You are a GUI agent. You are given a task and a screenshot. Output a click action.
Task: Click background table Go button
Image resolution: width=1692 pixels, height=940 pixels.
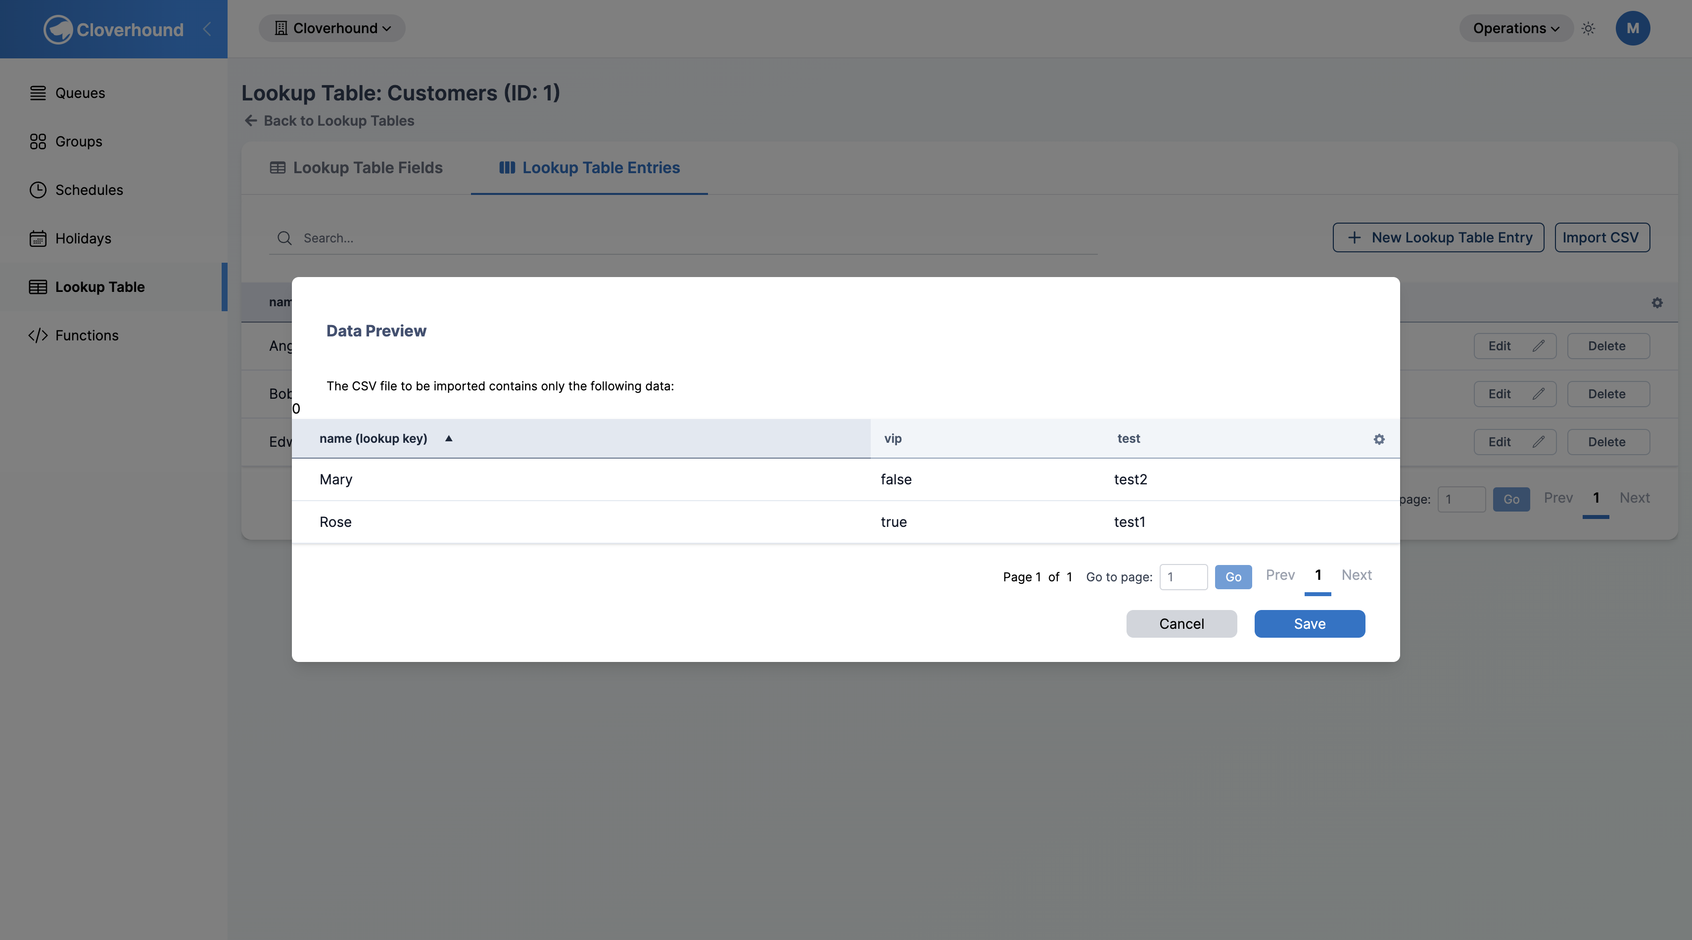1511,499
